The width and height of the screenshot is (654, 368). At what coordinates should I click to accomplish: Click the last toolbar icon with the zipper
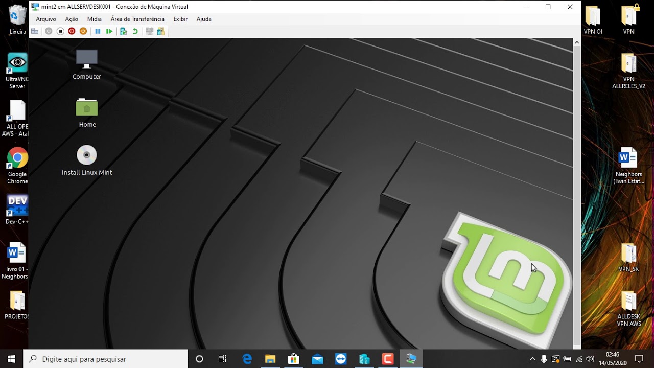point(161,31)
